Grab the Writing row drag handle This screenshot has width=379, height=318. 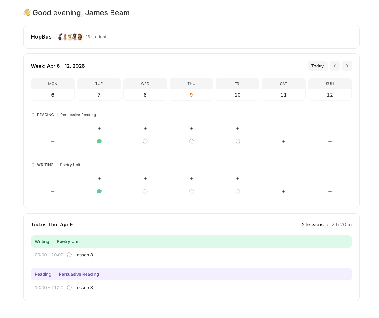click(33, 165)
